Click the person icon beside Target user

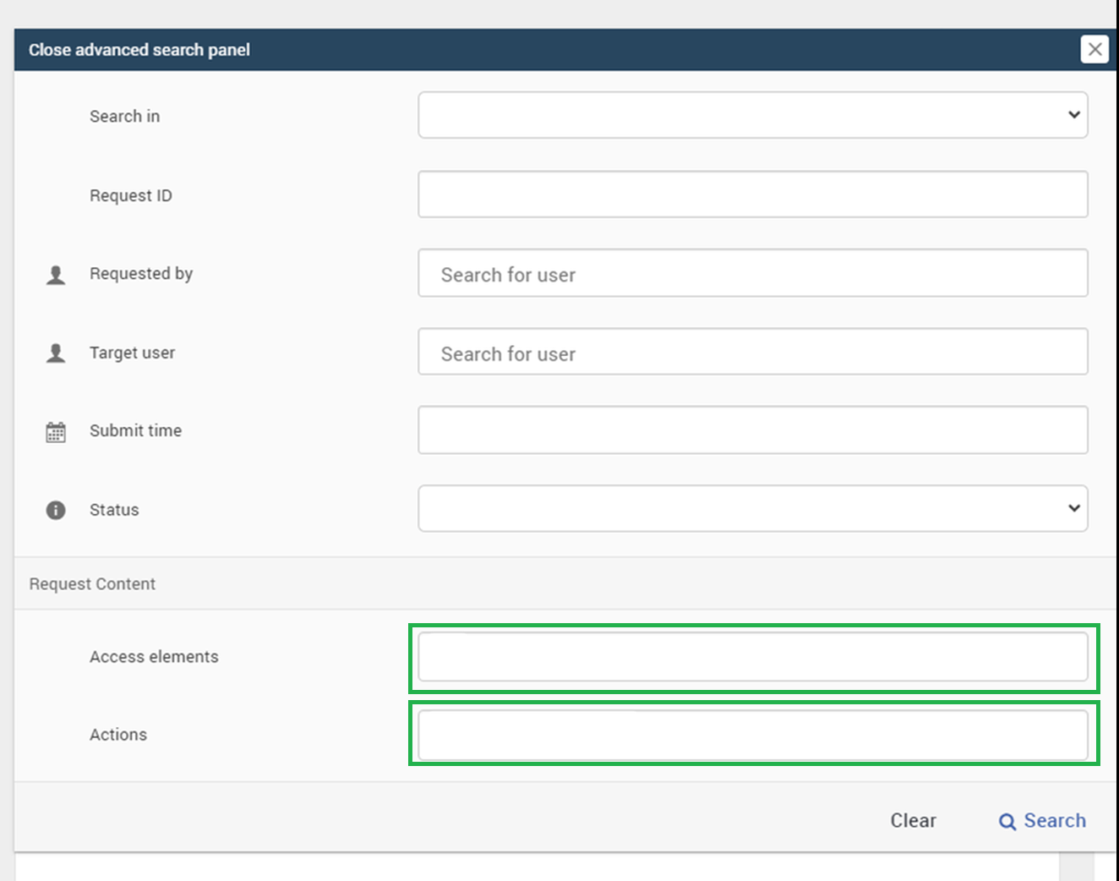coord(56,353)
